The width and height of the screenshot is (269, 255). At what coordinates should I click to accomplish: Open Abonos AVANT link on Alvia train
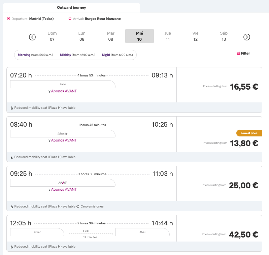[x=64, y=91]
